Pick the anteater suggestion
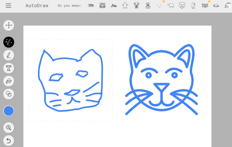 (x=216, y=6)
